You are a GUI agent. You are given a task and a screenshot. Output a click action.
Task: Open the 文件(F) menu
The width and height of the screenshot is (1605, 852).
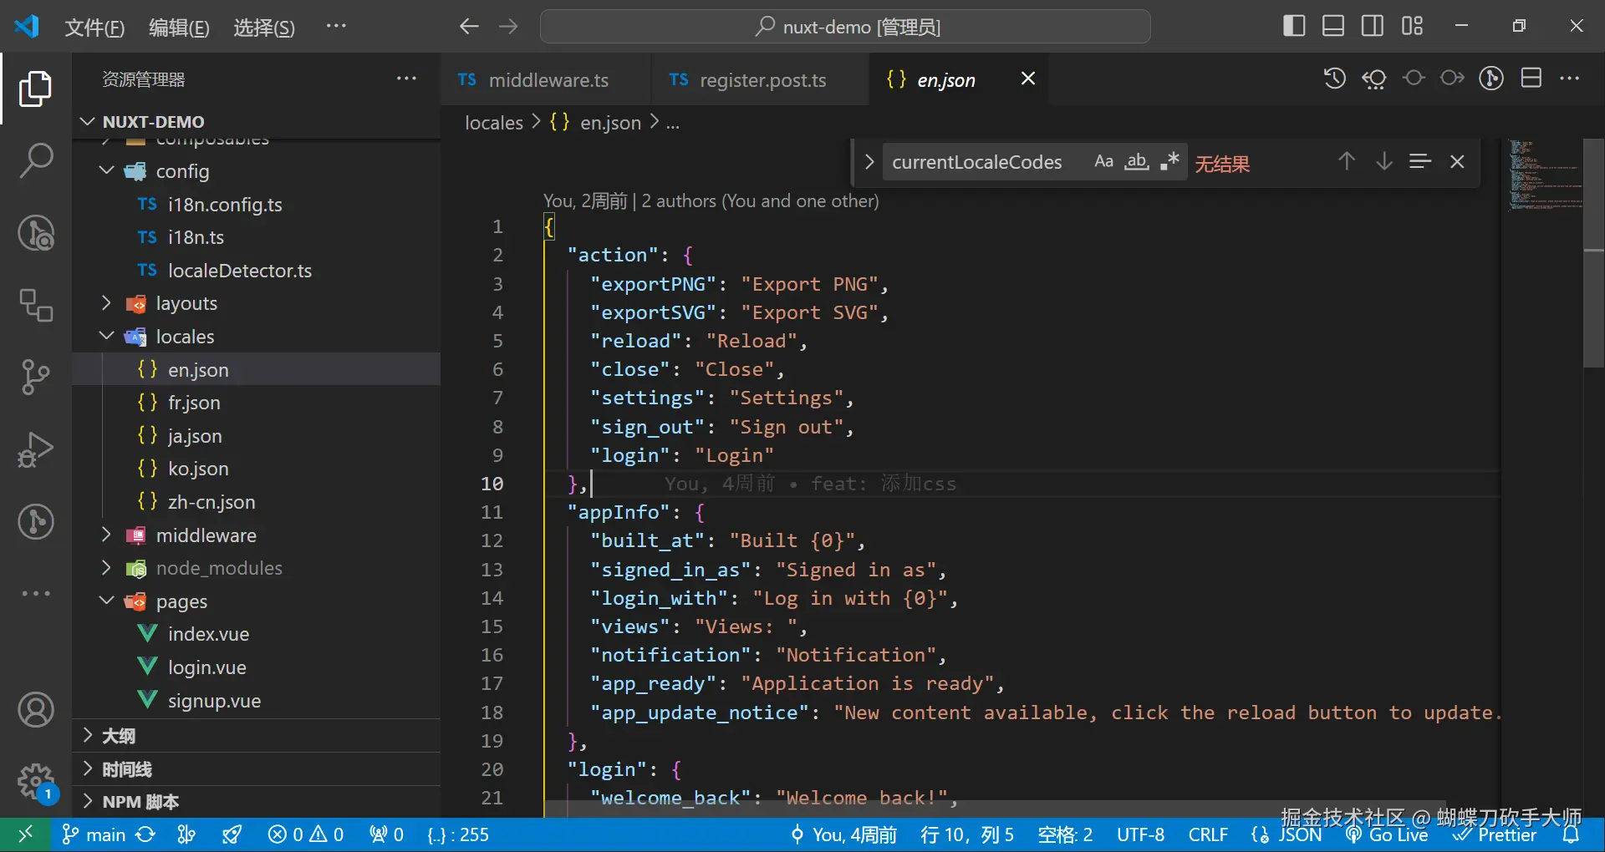tap(94, 28)
